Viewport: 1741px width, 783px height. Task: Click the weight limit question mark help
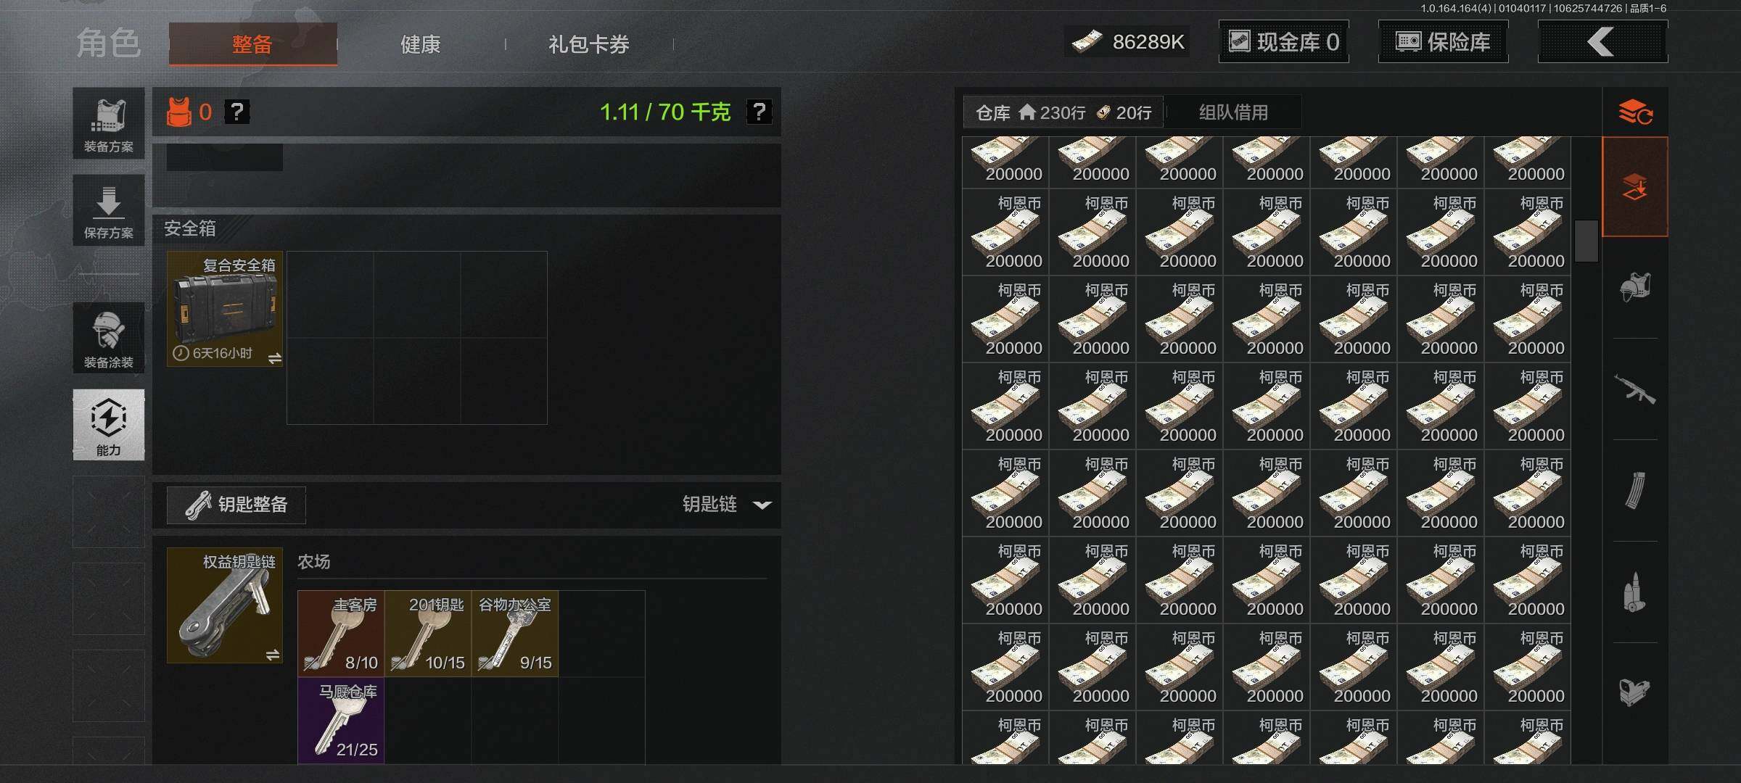click(759, 112)
